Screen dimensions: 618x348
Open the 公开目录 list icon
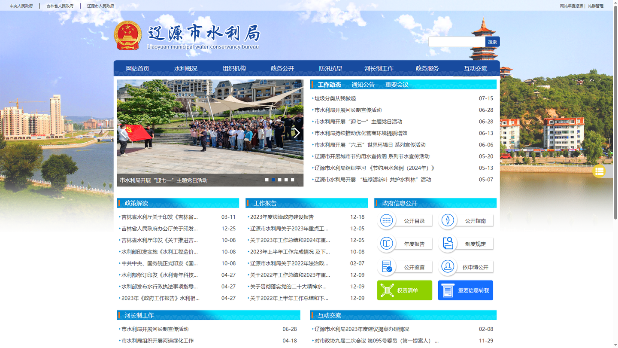pos(386,220)
